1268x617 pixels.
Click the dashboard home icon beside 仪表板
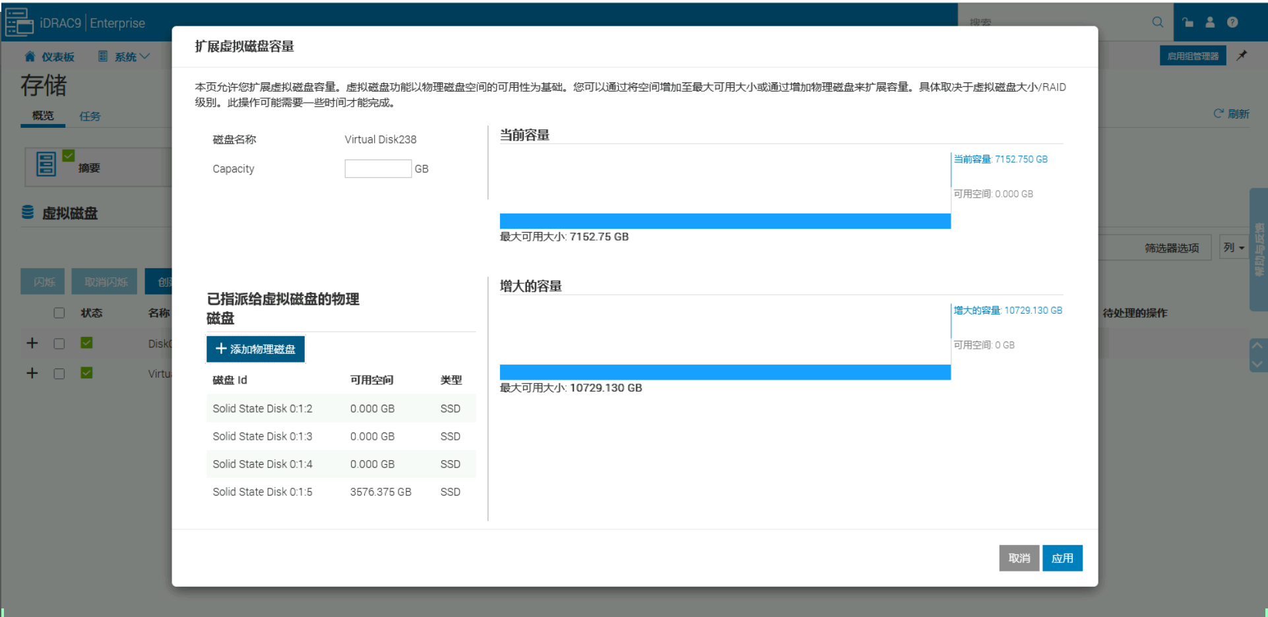tap(30, 57)
